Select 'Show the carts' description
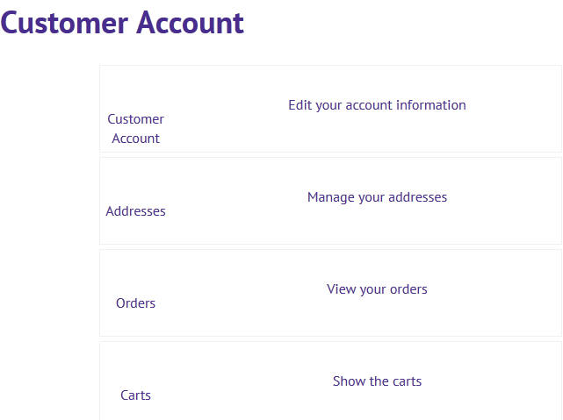This screenshot has width=563, height=420. pos(377,381)
